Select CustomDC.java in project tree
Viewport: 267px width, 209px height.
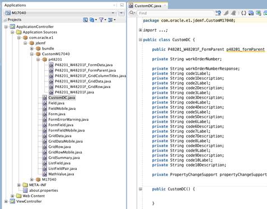click(x=62, y=98)
